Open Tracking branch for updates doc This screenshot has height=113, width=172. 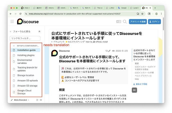[25, 69]
